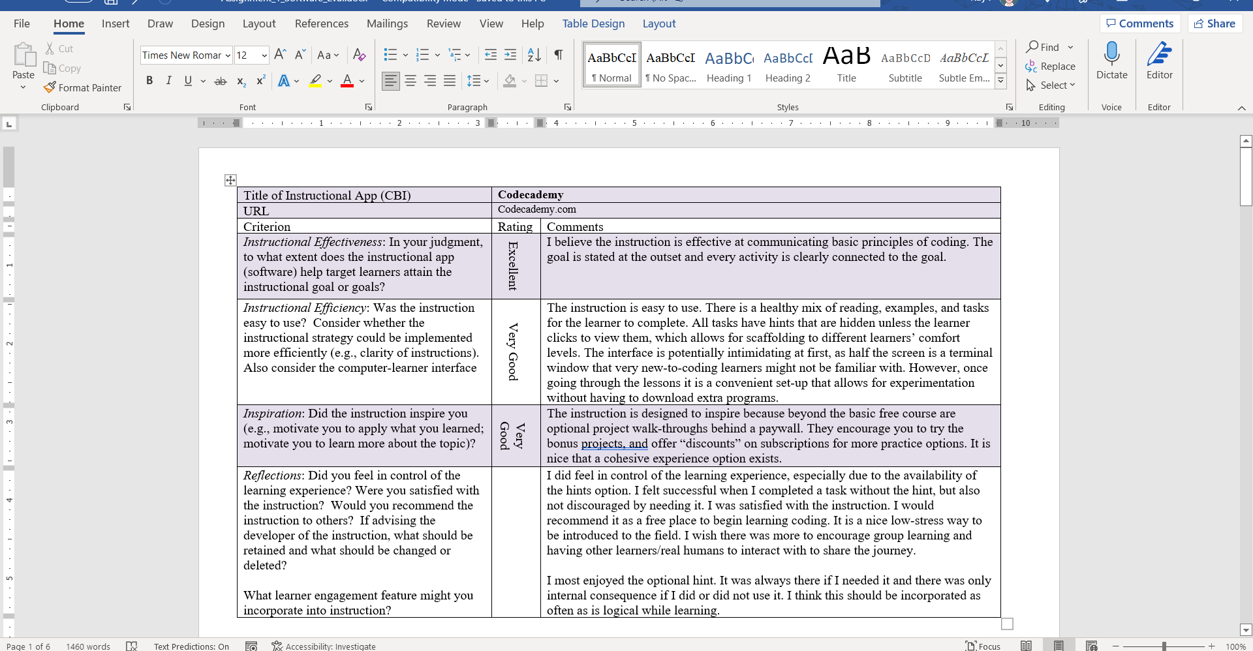Click the tab selector at ruler corner
Viewport: 1253px width, 651px height.
click(x=9, y=123)
